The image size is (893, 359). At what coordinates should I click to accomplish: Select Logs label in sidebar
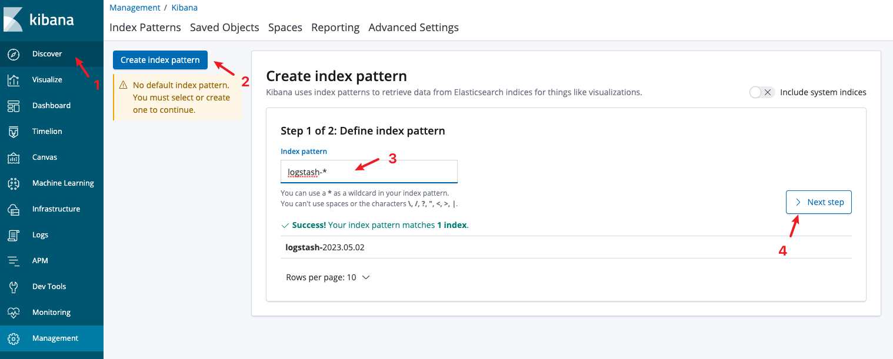(x=40, y=235)
